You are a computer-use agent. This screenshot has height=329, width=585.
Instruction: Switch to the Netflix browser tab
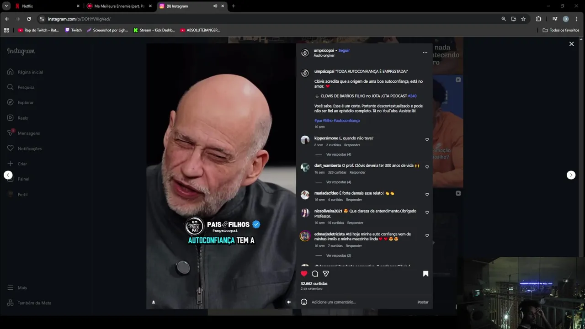click(46, 6)
